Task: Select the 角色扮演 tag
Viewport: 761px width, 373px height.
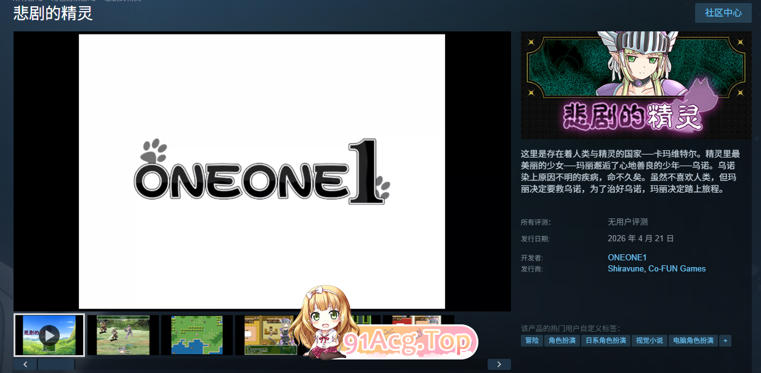Action: pyautogui.click(x=562, y=340)
